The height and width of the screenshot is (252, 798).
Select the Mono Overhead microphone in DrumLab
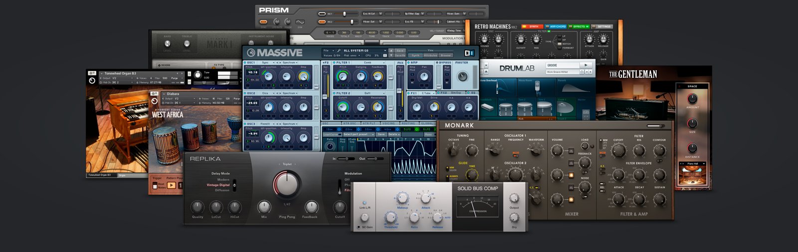[498, 87]
